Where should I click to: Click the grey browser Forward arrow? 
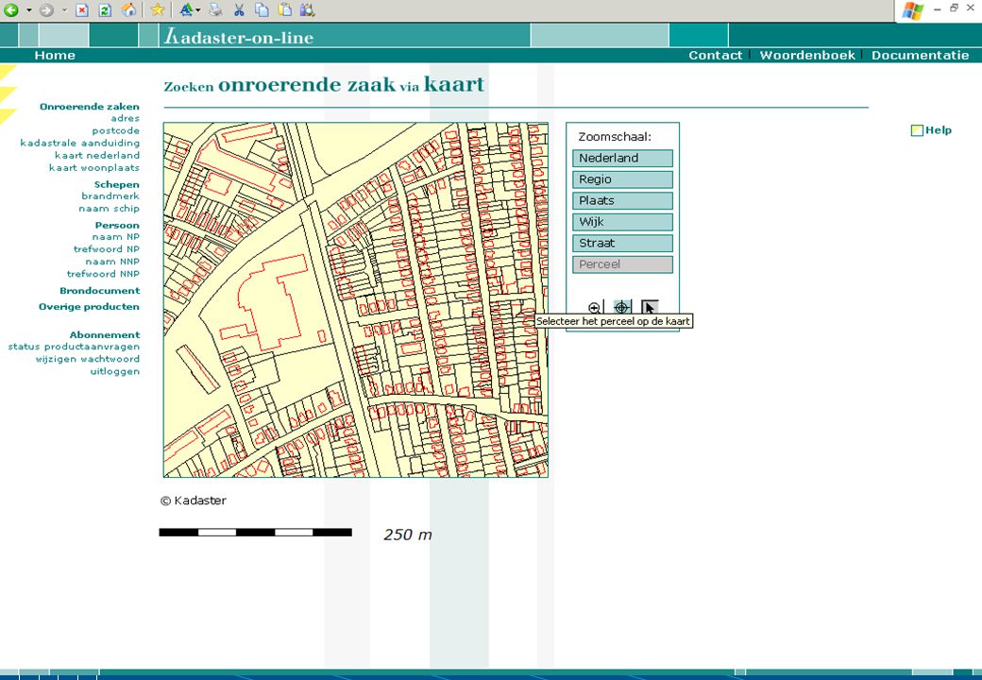click(46, 10)
